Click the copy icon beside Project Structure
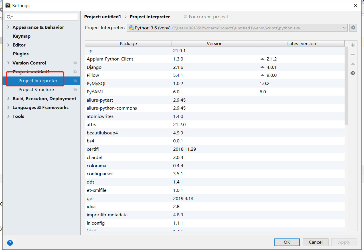This screenshot has height=252, width=364. (x=75, y=90)
